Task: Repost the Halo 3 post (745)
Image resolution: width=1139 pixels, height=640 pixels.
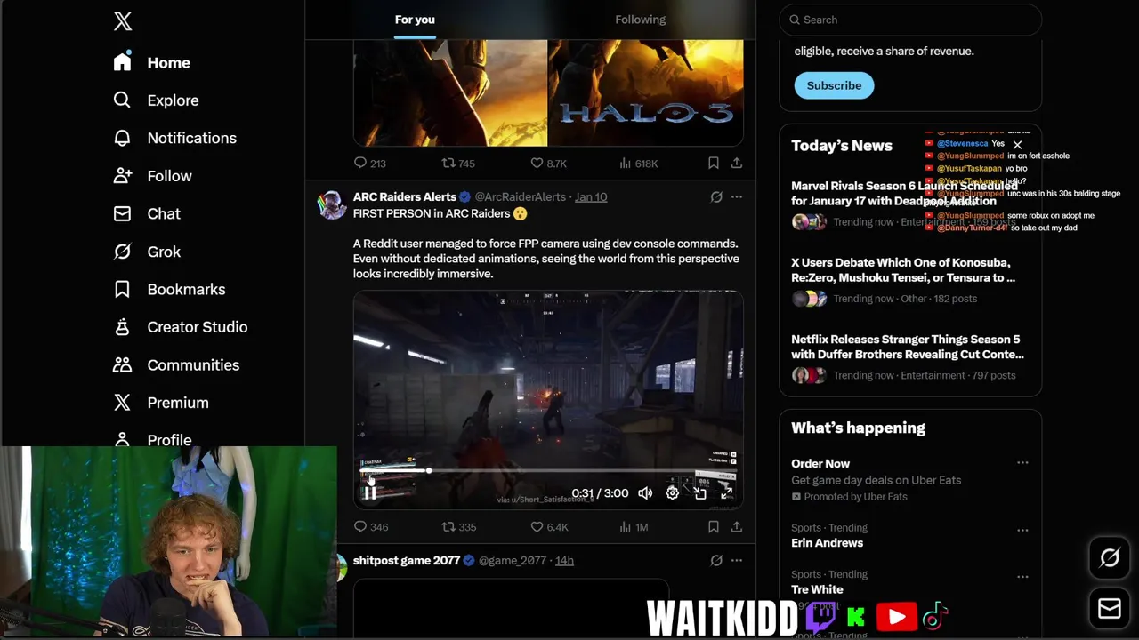Action: pos(458,164)
